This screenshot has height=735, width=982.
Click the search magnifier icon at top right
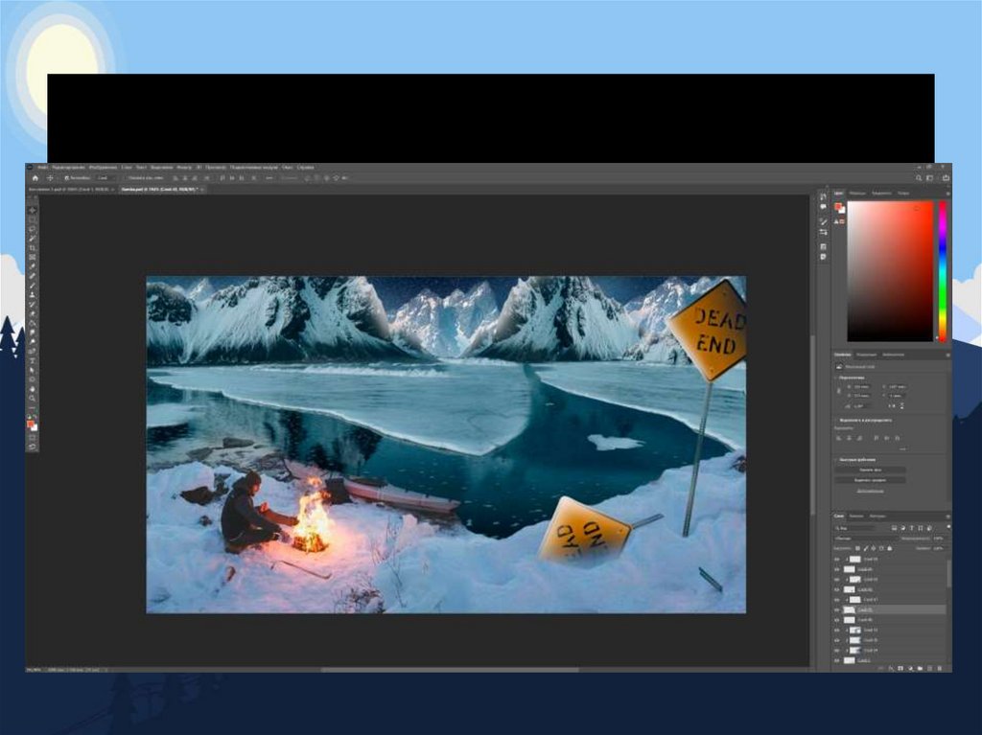pyautogui.click(x=918, y=178)
